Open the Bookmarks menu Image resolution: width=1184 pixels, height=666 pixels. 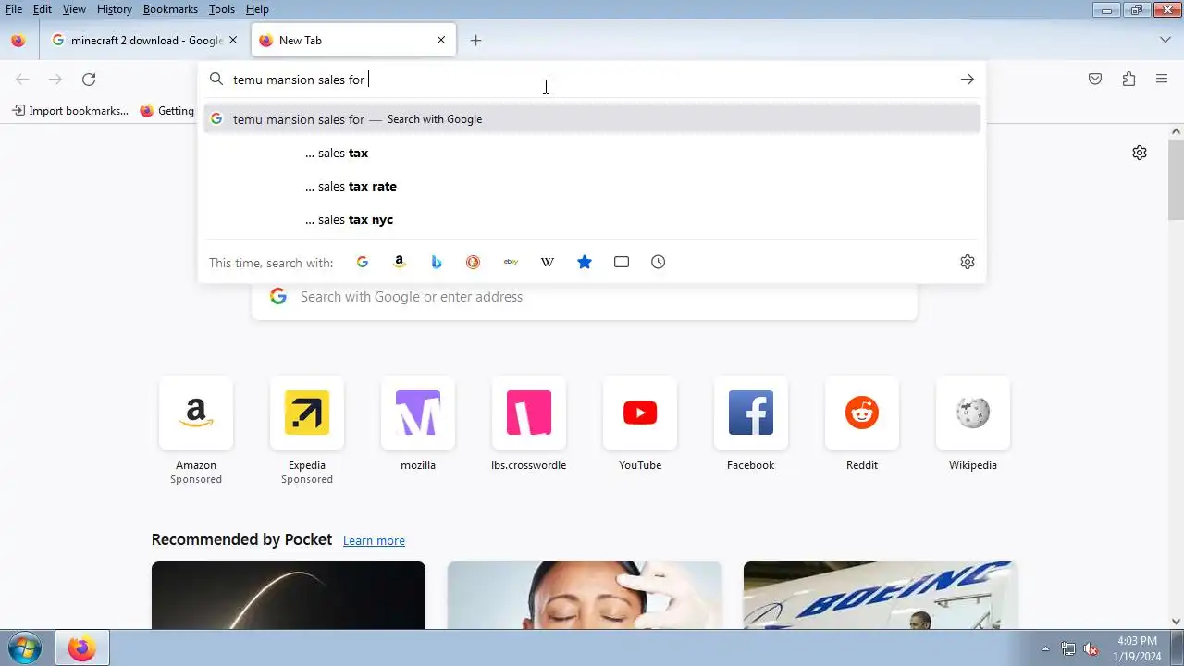pos(170,9)
